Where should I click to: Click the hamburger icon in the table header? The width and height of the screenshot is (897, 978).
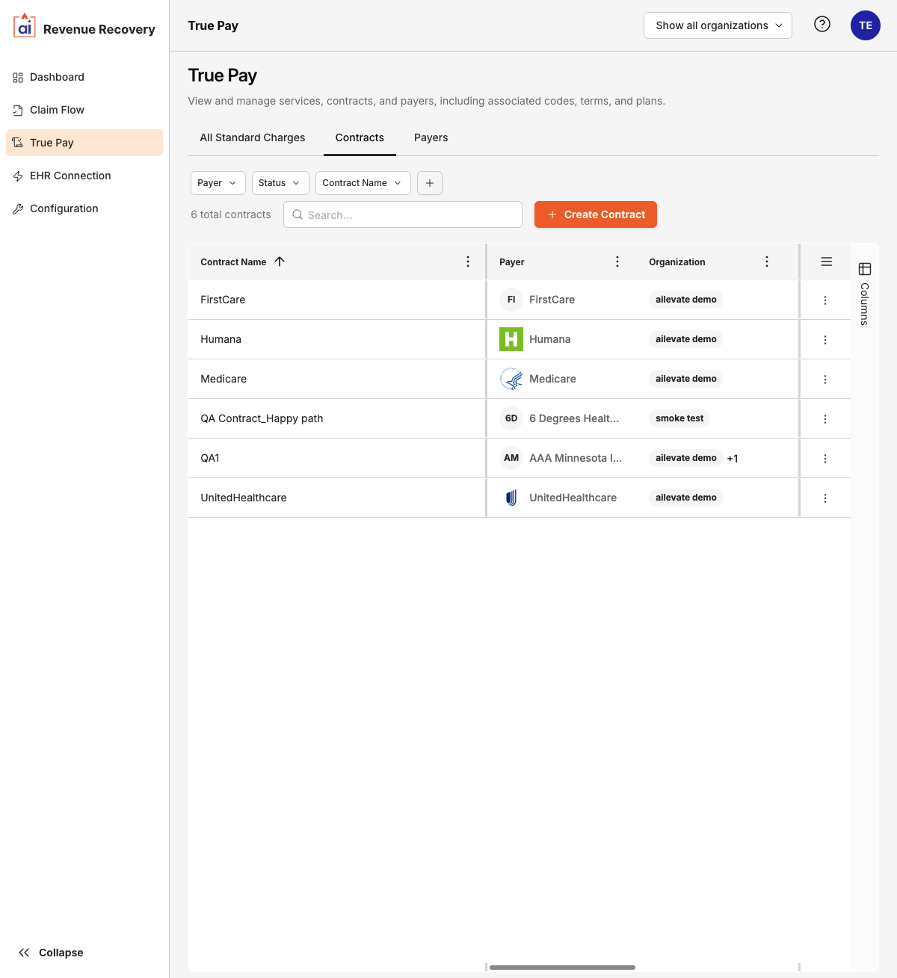tap(826, 261)
